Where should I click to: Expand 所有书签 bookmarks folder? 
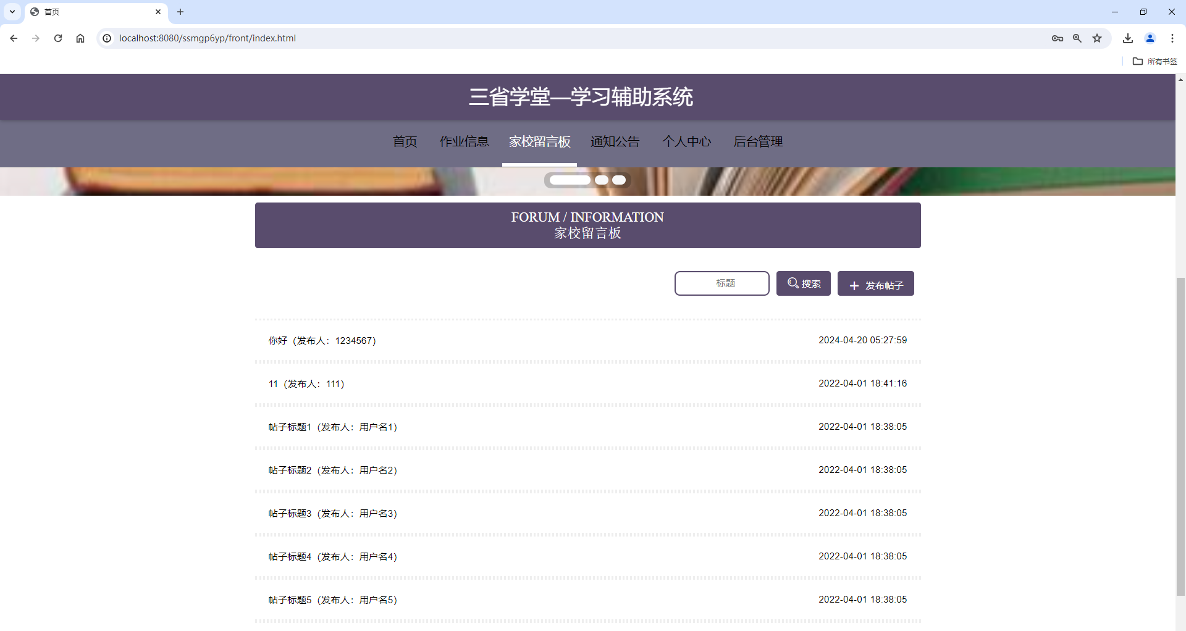tap(1154, 61)
